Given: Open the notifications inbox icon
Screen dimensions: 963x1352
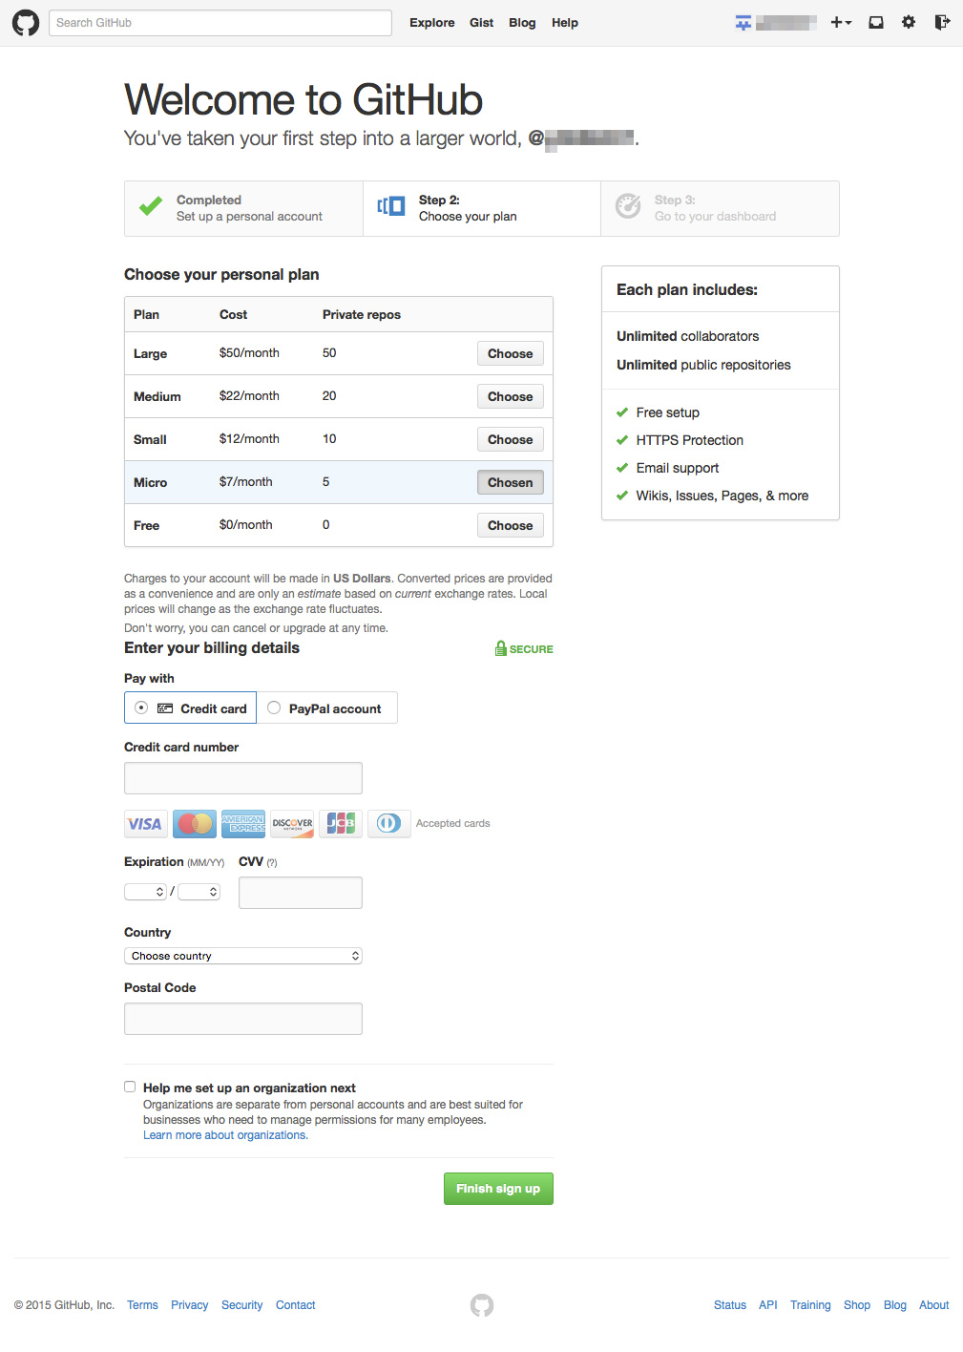Looking at the screenshot, I should tap(875, 23).
